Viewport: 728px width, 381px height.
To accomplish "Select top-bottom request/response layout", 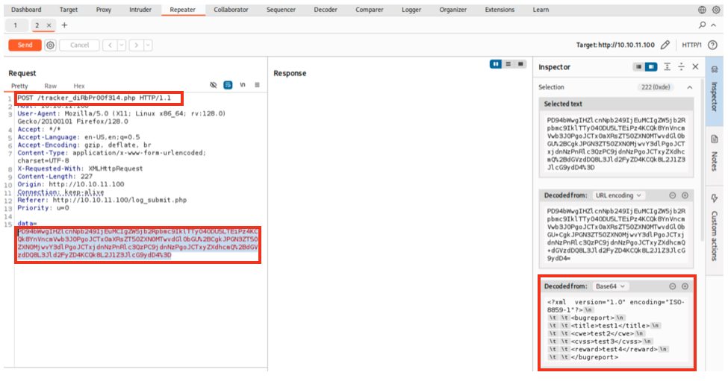I will (508, 64).
